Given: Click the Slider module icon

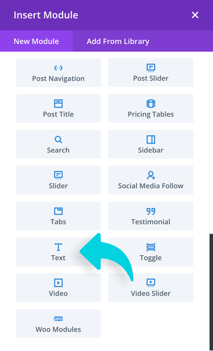Looking at the screenshot, I should (58, 175).
